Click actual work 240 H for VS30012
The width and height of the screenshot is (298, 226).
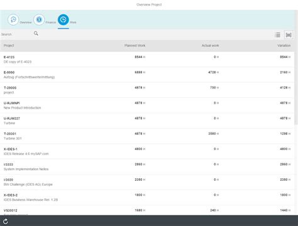tap(214, 210)
